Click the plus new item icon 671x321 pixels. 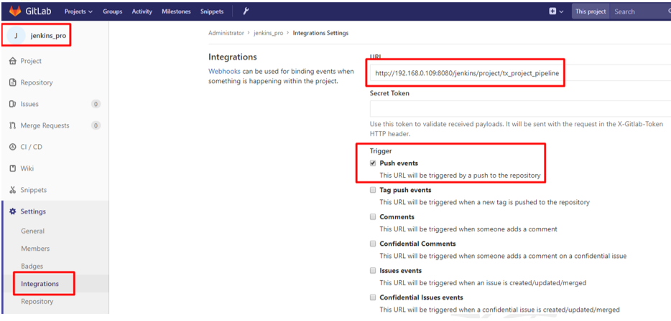(x=552, y=11)
